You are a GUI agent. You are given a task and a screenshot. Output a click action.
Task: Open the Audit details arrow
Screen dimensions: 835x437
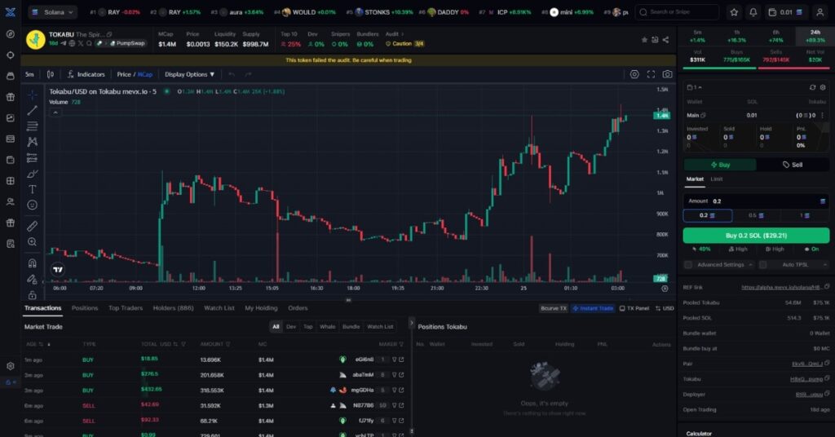coord(403,34)
